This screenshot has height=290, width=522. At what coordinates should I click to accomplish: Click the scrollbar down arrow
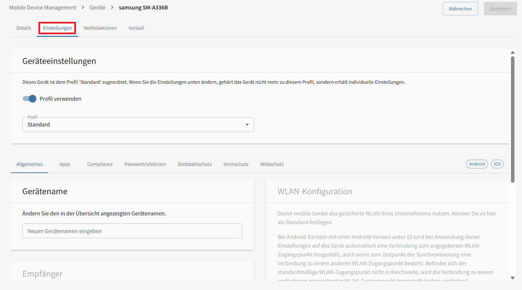click(x=513, y=278)
